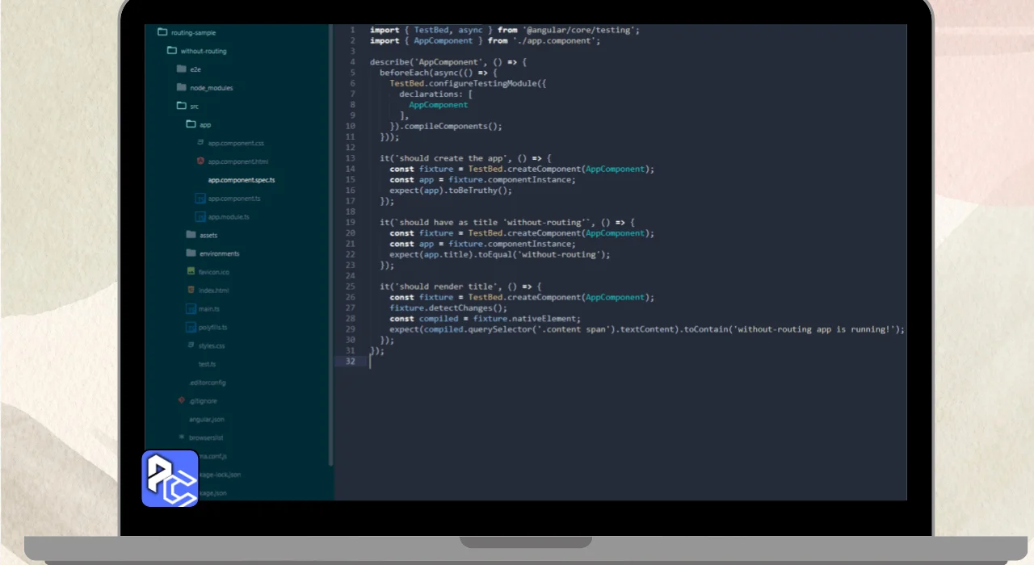
Task: Open main.ts from the file tree
Action: pos(208,308)
